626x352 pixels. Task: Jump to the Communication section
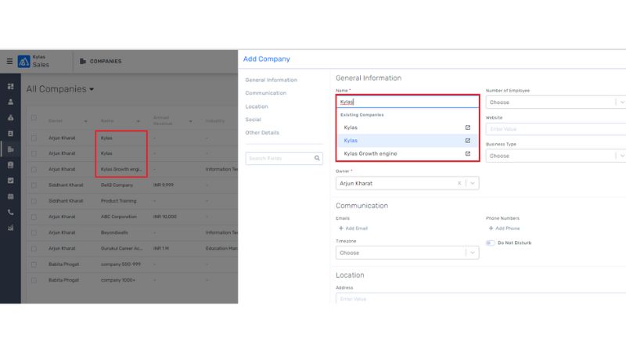265,93
